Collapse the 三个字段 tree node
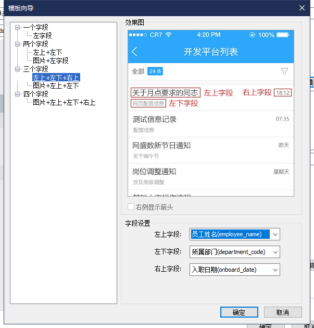314x328 pixels. click(x=18, y=69)
